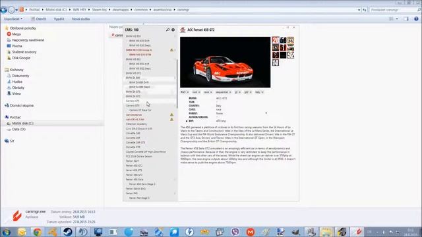The image size is (422, 237).
Task: Select Camaro GT Race Car
Action: click(140, 110)
